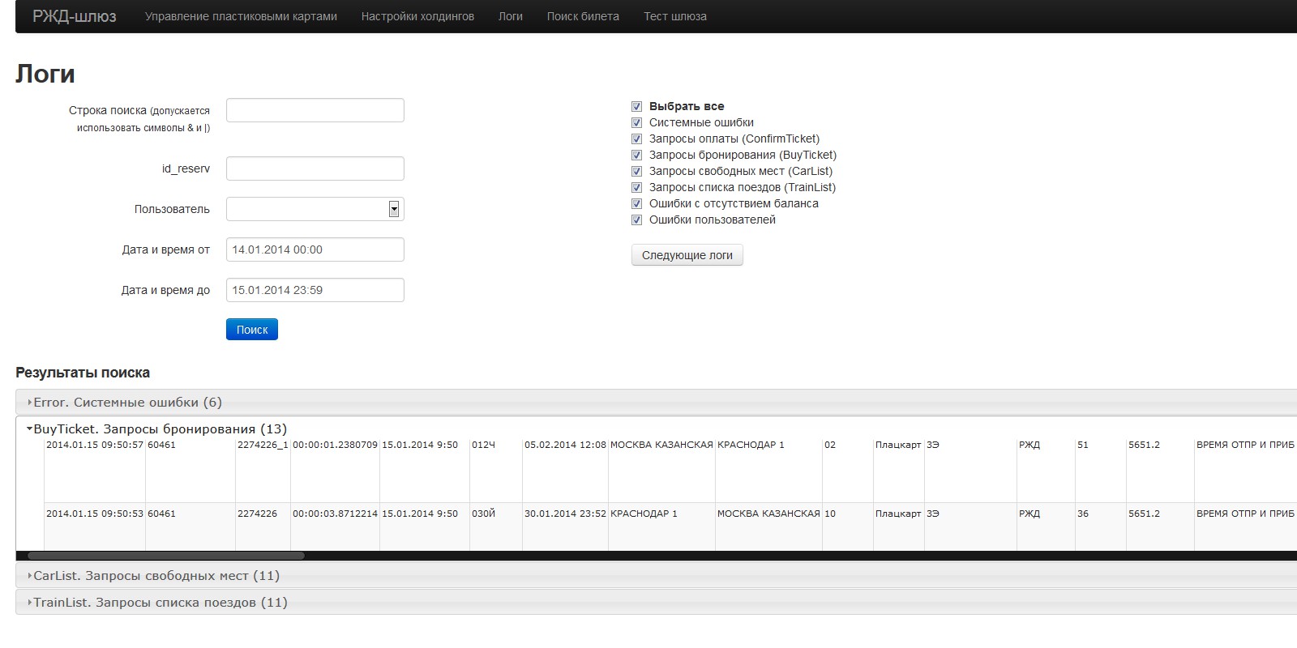Open the РЖД-шлюз brand link
The image size is (1297, 648).
tap(75, 16)
